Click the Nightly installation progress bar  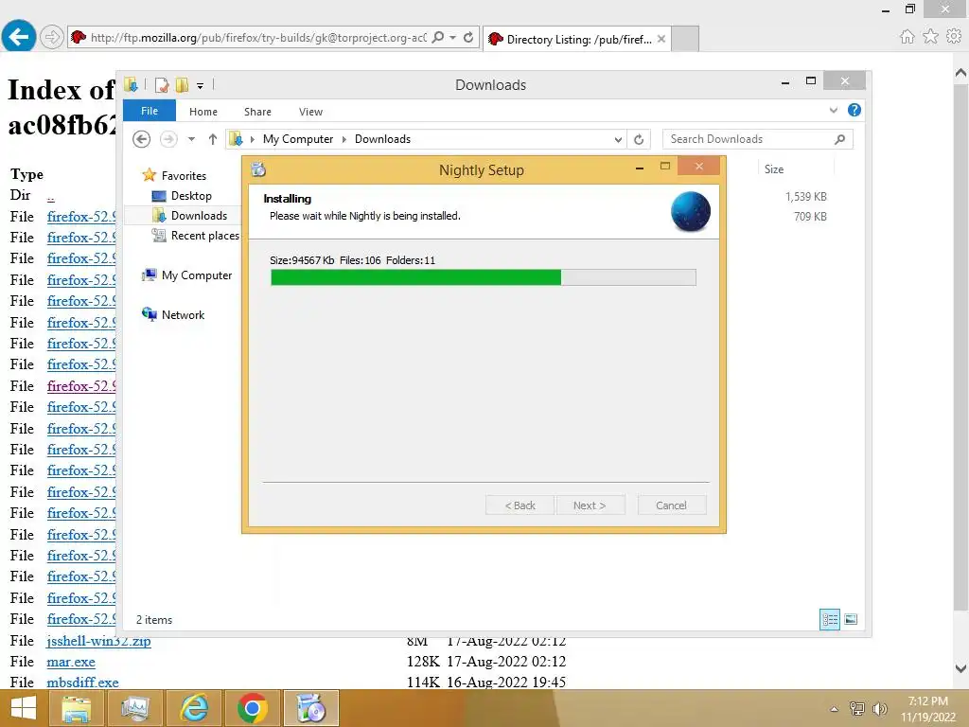484,277
